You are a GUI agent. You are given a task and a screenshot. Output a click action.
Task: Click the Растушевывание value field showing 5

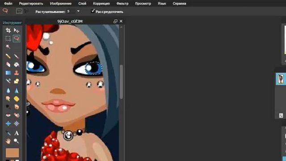tap(71, 11)
